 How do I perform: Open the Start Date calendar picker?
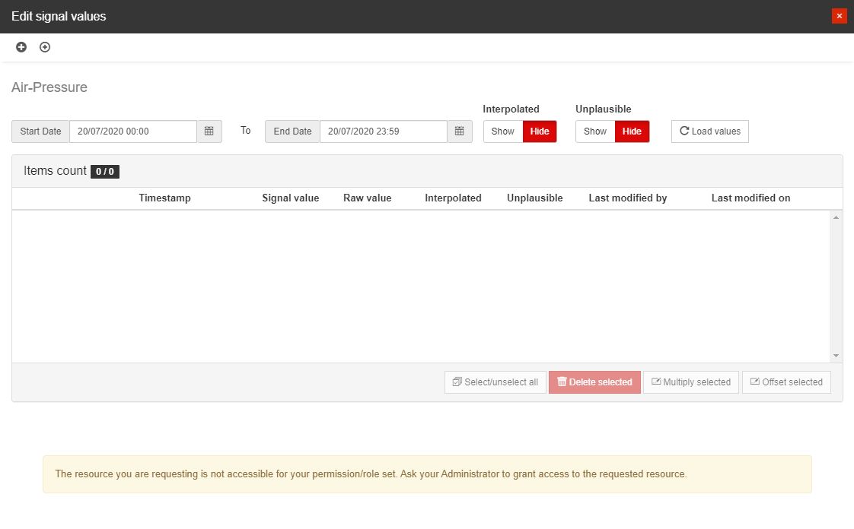[x=209, y=131]
